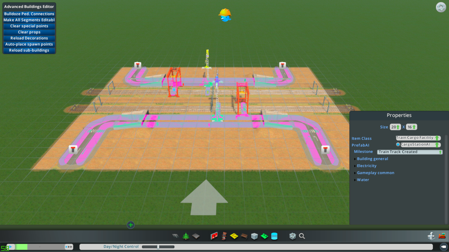Open options gear at top right
The image size is (449, 252).
(x=441, y=7)
